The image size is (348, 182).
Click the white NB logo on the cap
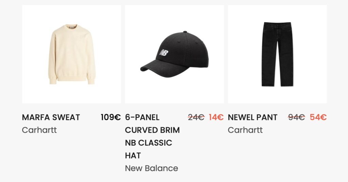tap(164, 53)
